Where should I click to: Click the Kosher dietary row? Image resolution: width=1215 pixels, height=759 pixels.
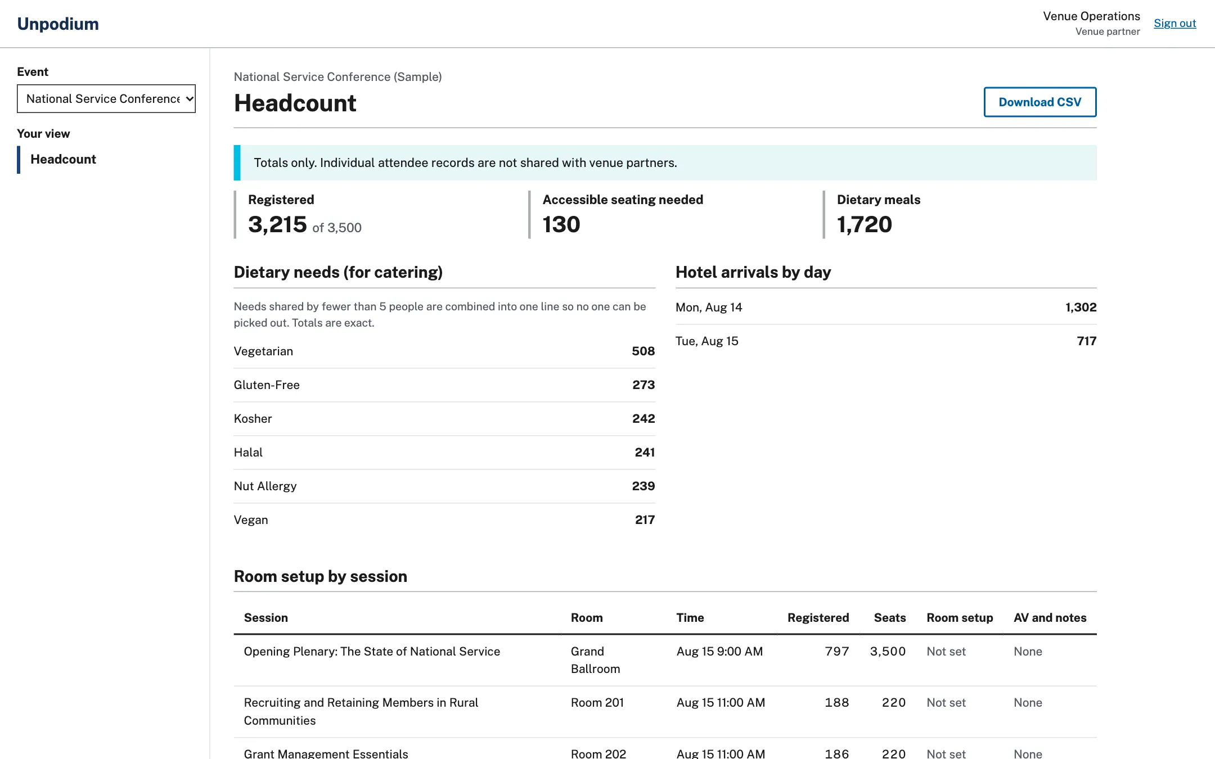click(444, 419)
